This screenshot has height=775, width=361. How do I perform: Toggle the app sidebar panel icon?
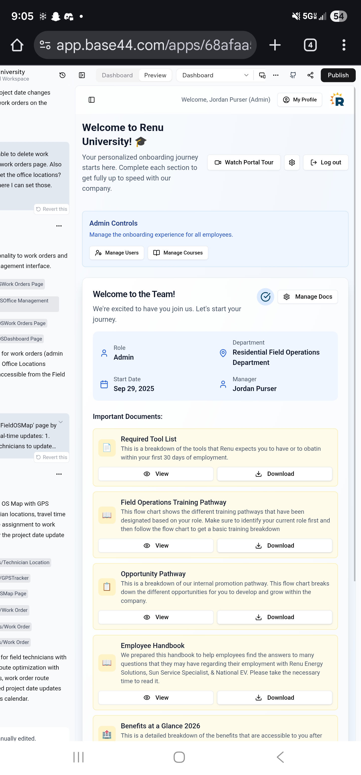[92, 100]
